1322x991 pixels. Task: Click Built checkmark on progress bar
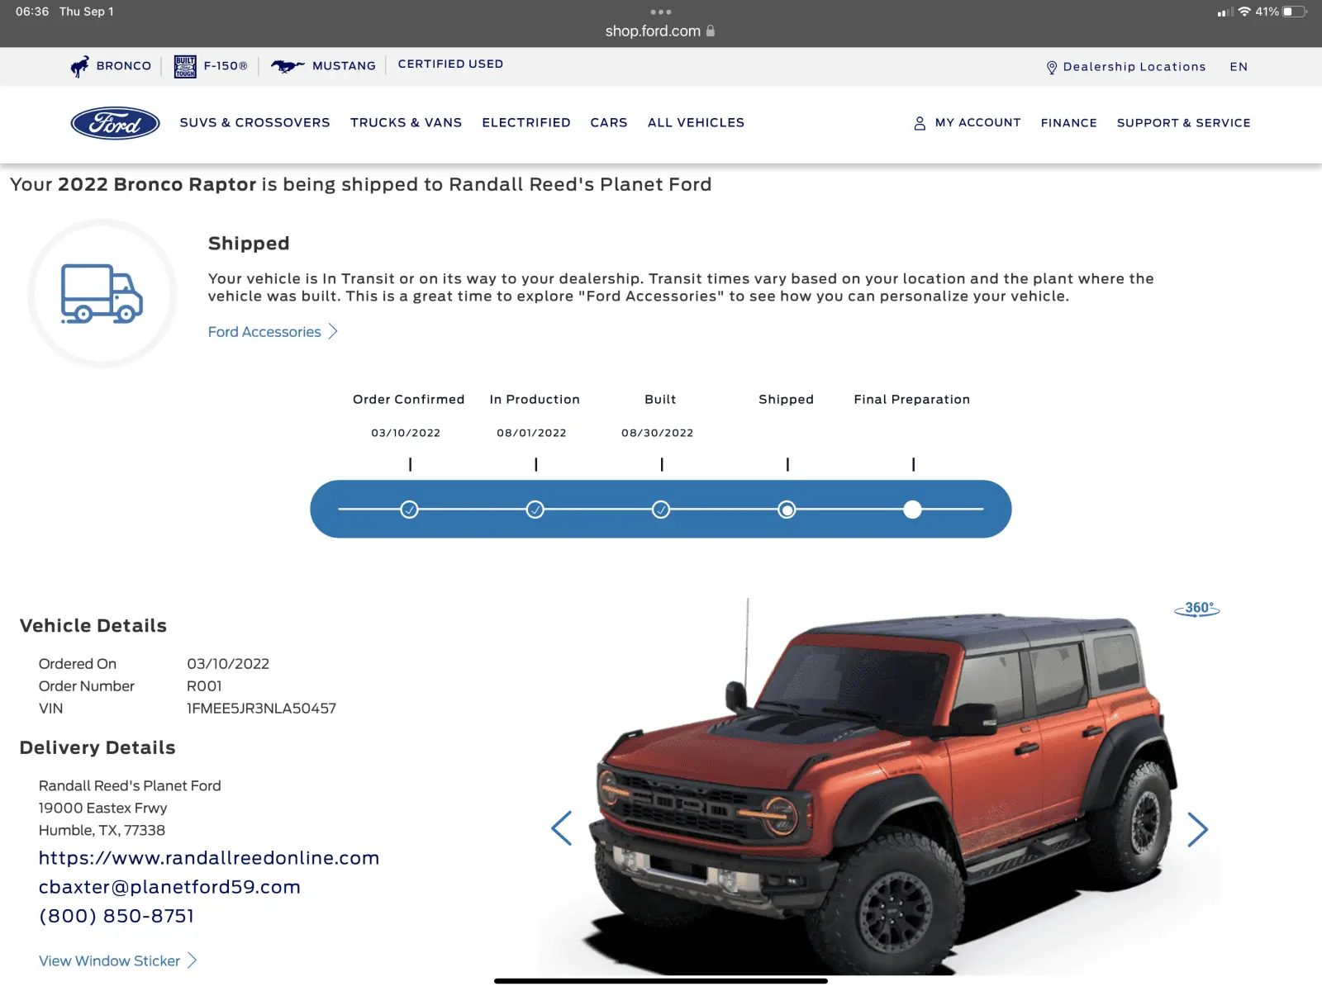pyautogui.click(x=661, y=510)
